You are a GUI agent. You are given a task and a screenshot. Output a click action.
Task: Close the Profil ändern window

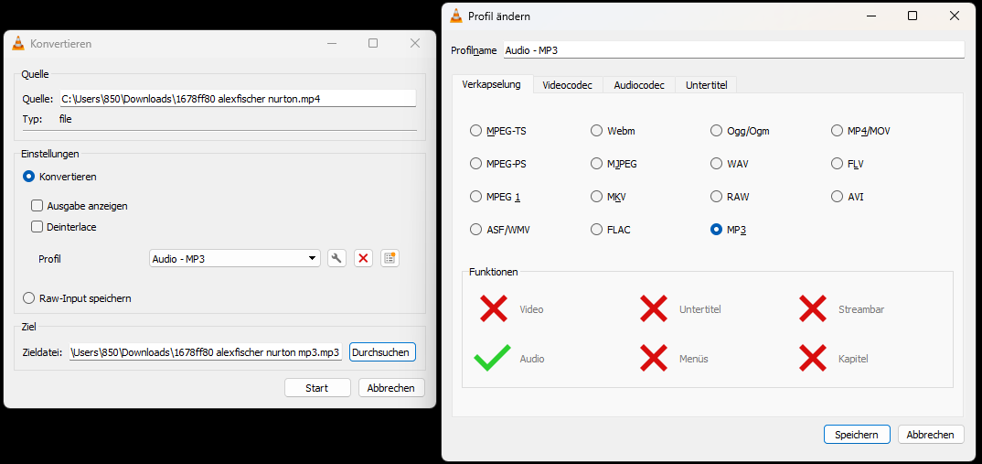coord(955,16)
